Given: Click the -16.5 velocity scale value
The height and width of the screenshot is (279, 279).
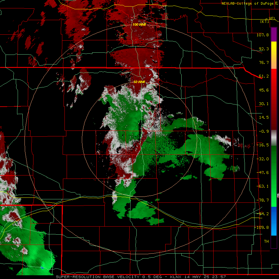Looking at the screenshot, I should (x=263, y=145).
